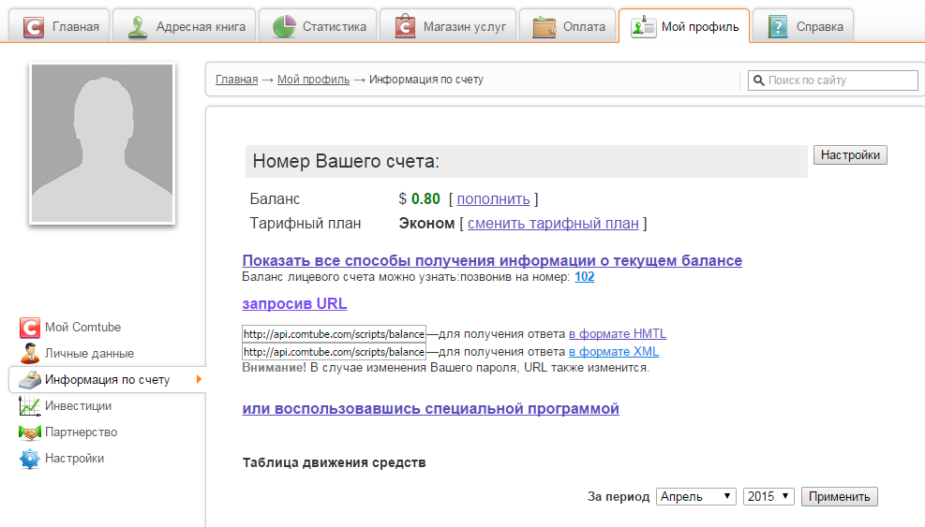Click the Таблица движения средств heading
Image resolution: width=925 pixels, height=527 pixels.
tap(334, 462)
